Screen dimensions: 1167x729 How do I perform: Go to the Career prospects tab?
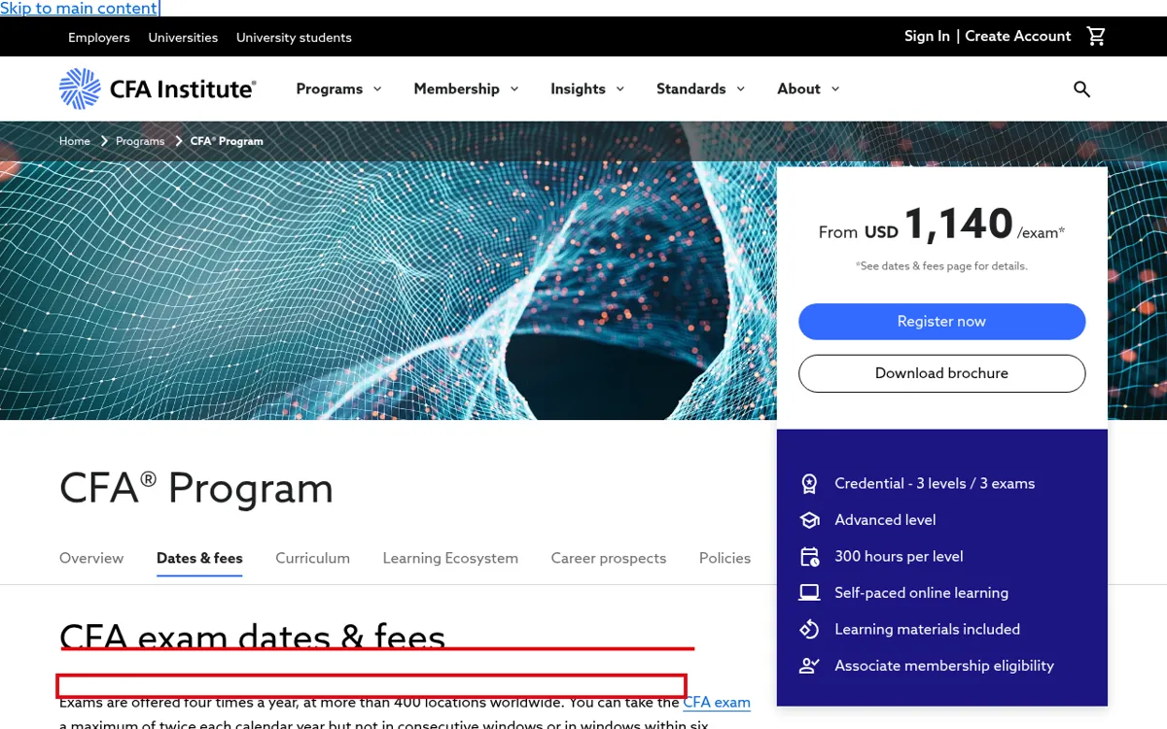click(x=609, y=558)
